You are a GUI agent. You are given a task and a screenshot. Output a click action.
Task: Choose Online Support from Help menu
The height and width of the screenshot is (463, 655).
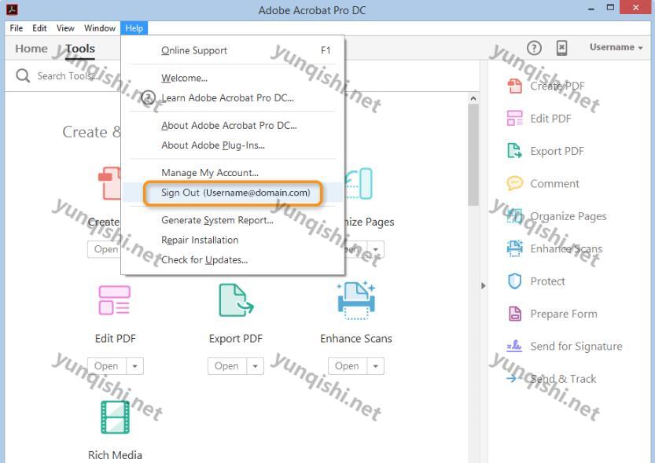tap(233, 50)
